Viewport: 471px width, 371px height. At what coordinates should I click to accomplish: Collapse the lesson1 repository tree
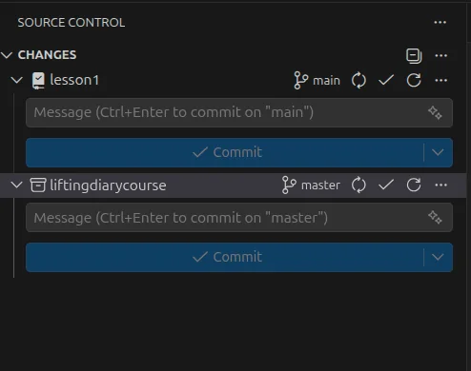pos(16,80)
